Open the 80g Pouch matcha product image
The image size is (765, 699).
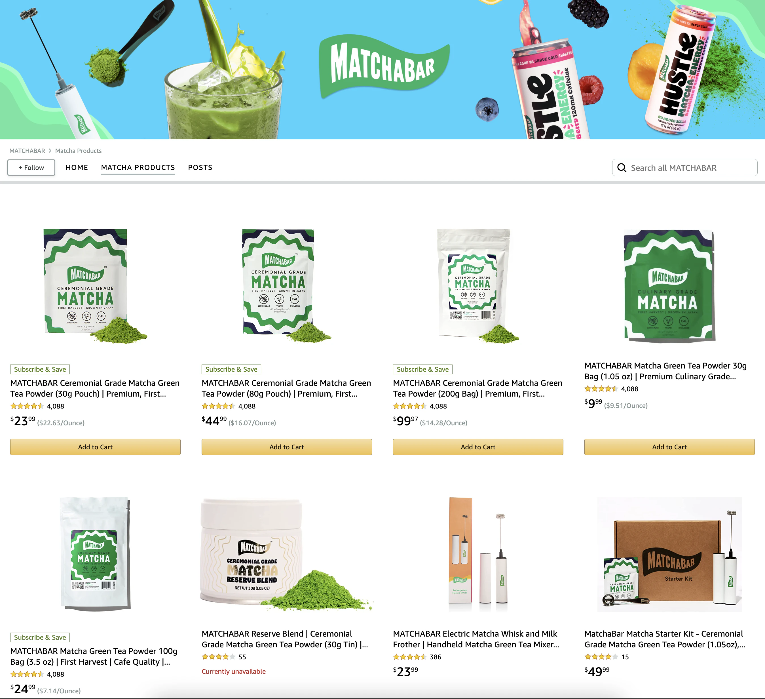[286, 286]
